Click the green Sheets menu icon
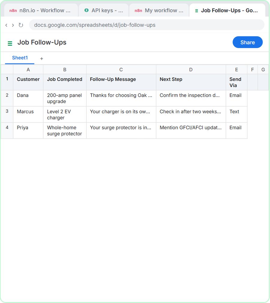This screenshot has height=303, width=270. point(10,43)
